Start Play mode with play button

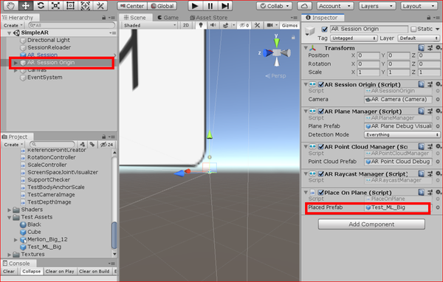pyautogui.click(x=195, y=6)
